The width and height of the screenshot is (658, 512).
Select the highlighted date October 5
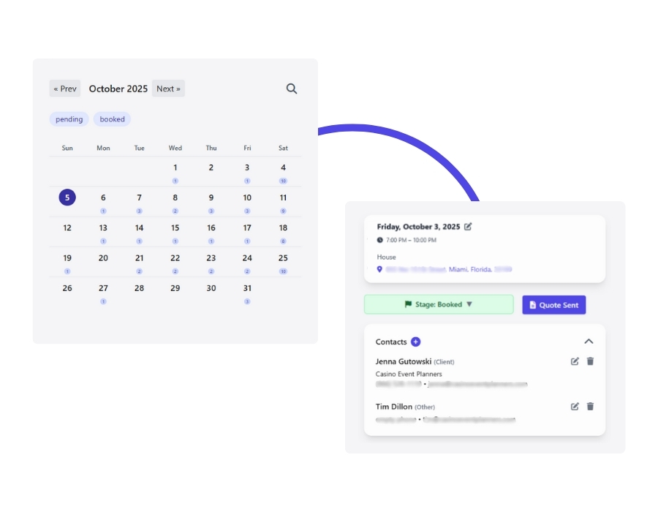coord(67,197)
